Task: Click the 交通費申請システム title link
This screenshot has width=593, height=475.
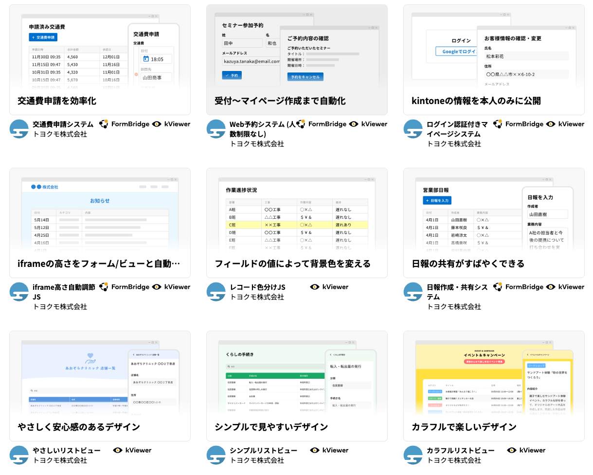Action: pos(63,124)
